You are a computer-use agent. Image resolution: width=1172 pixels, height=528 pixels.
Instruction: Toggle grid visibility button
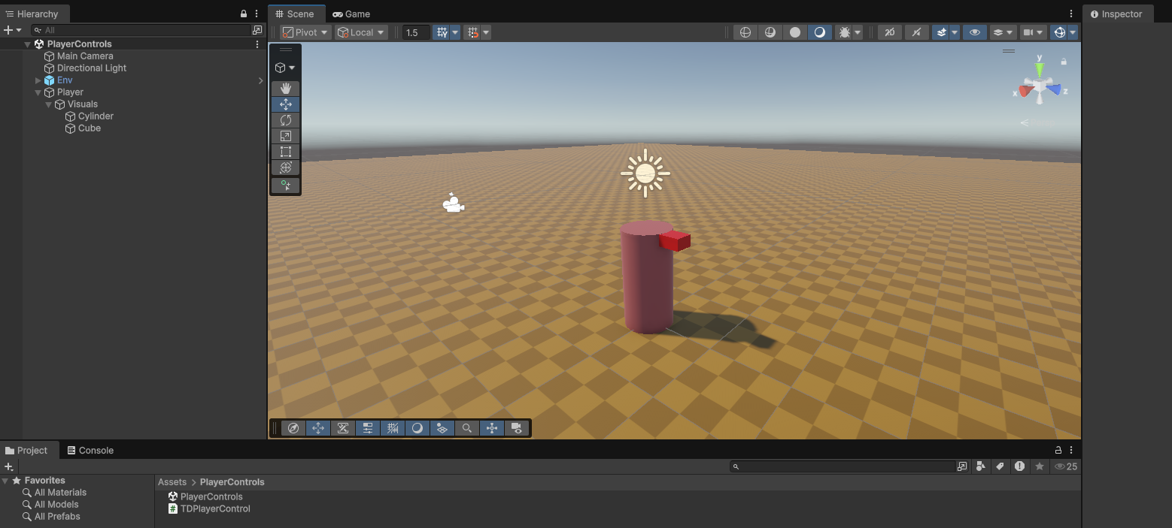click(442, 32)
